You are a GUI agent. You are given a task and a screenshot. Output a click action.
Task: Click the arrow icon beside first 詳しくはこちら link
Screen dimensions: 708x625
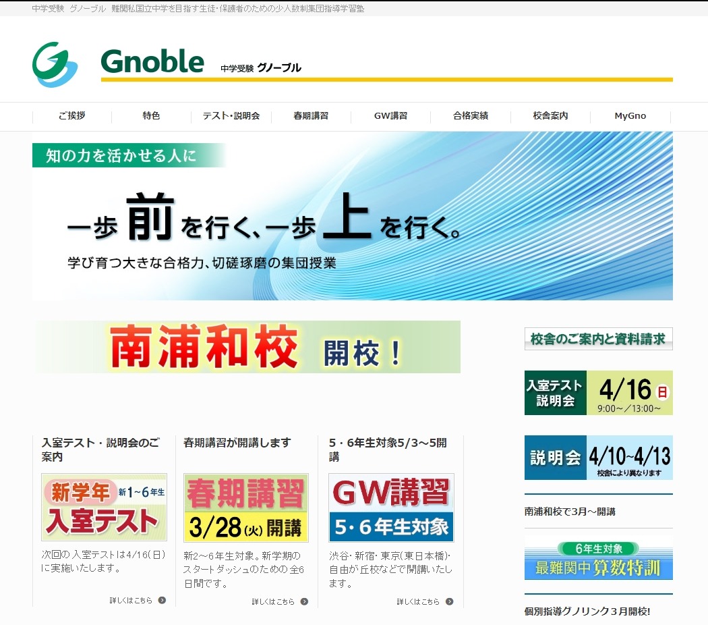click(x=161, y=601)
